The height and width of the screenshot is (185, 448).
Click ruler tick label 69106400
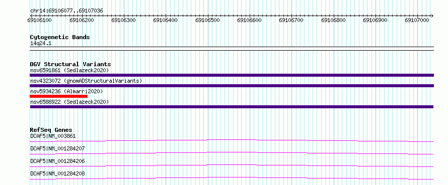click(x=166, y=20)
